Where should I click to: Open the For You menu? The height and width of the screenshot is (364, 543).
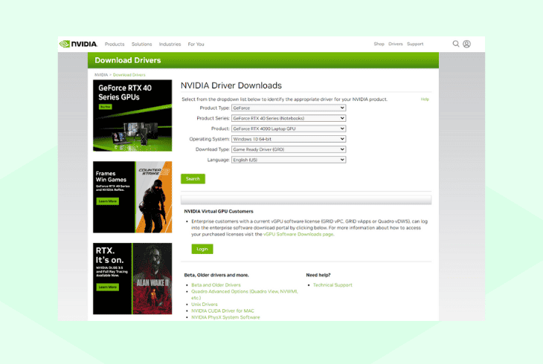196,45
